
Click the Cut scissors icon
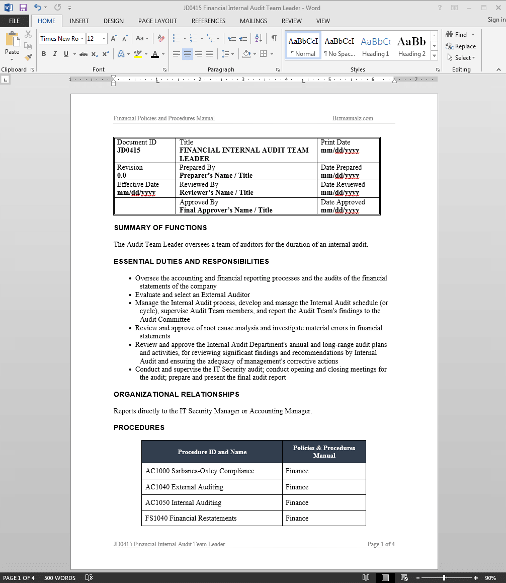pos(28,35)
